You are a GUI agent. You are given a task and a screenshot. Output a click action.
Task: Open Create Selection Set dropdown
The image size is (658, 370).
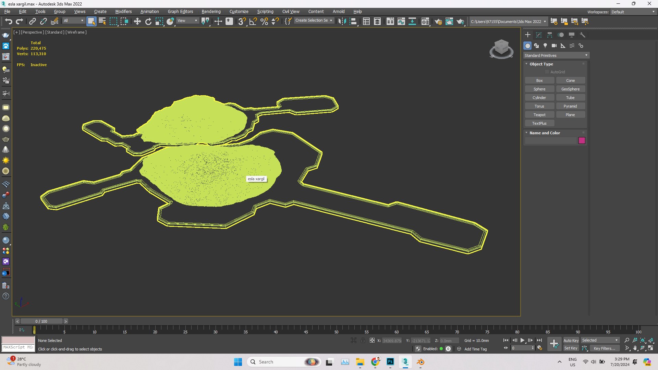pyautogui.click(x=314, y=21)
